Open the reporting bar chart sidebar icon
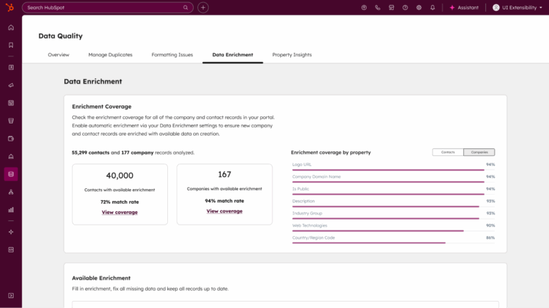This screenshot has height=308, width=549. click(11, 210)
